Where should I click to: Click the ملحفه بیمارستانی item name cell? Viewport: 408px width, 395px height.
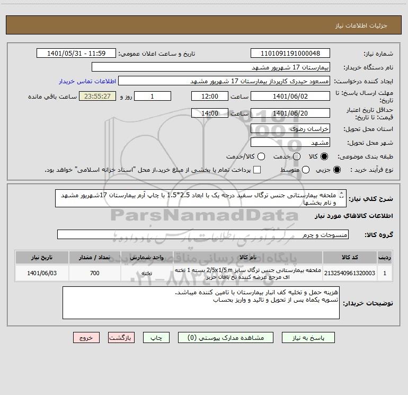tap(248, 273)
